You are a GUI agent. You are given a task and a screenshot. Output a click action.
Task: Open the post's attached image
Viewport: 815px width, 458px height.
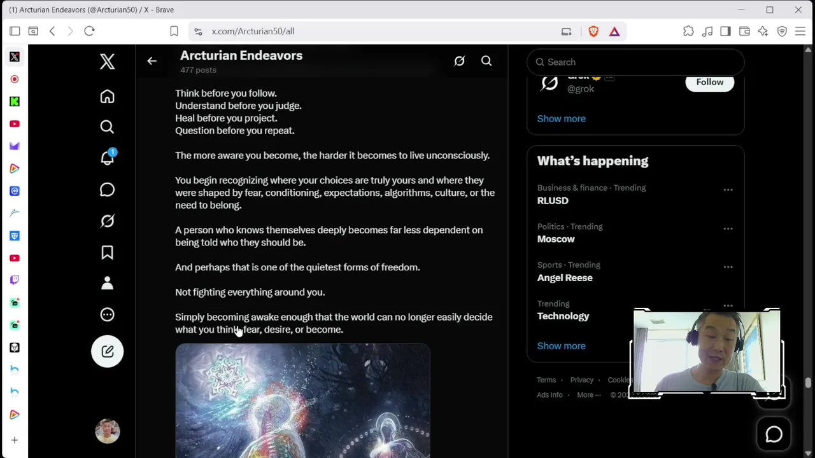(x=302, y=401)
